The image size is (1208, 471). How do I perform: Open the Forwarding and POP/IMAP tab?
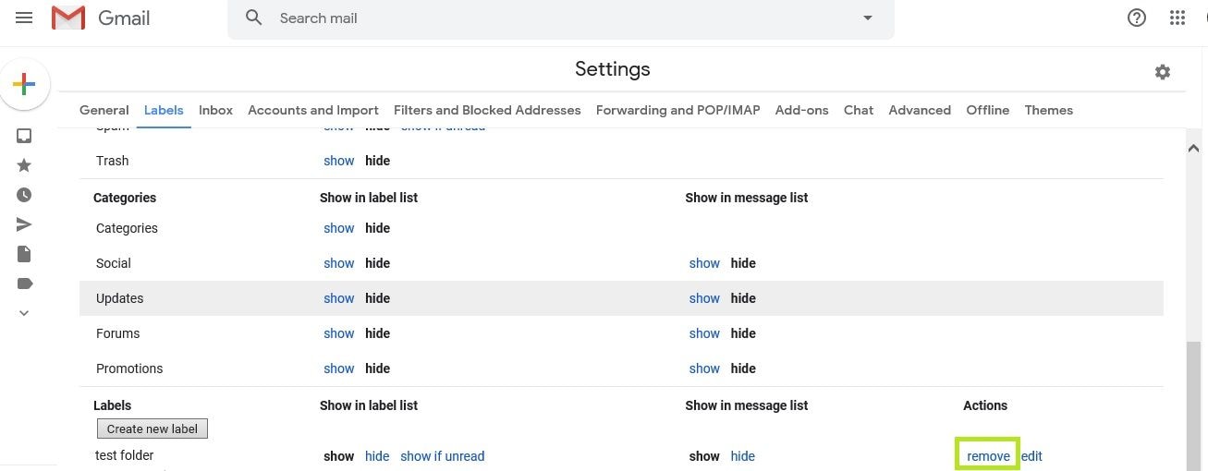click(677, 110)
